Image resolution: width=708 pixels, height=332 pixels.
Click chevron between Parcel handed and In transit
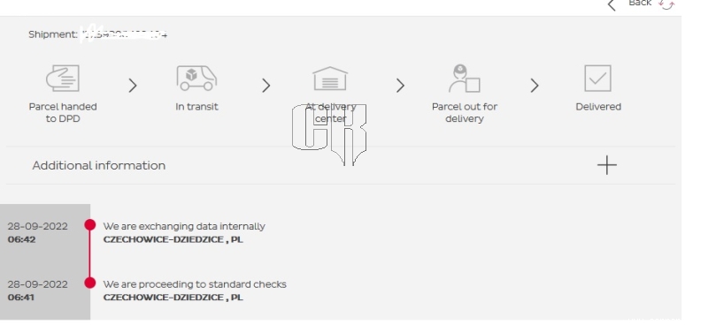[132, 86]
